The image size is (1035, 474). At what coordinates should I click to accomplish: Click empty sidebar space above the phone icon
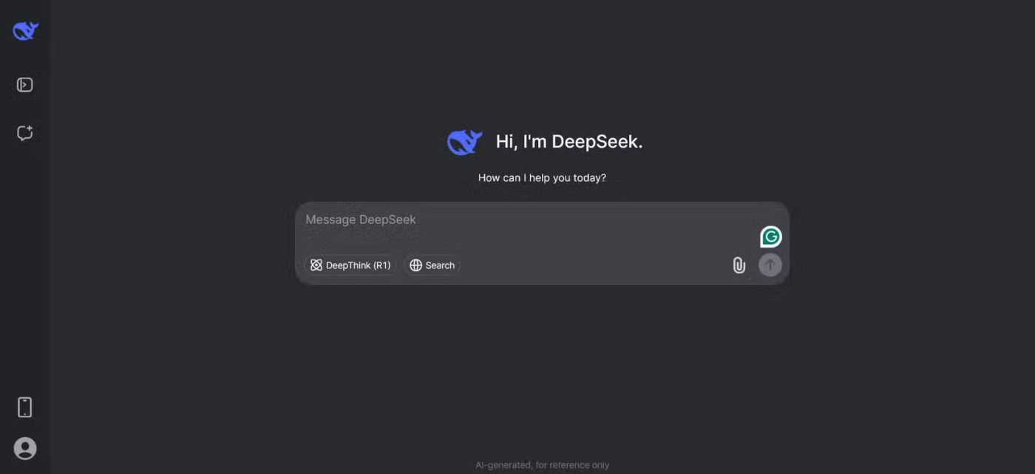coord(25,296)
